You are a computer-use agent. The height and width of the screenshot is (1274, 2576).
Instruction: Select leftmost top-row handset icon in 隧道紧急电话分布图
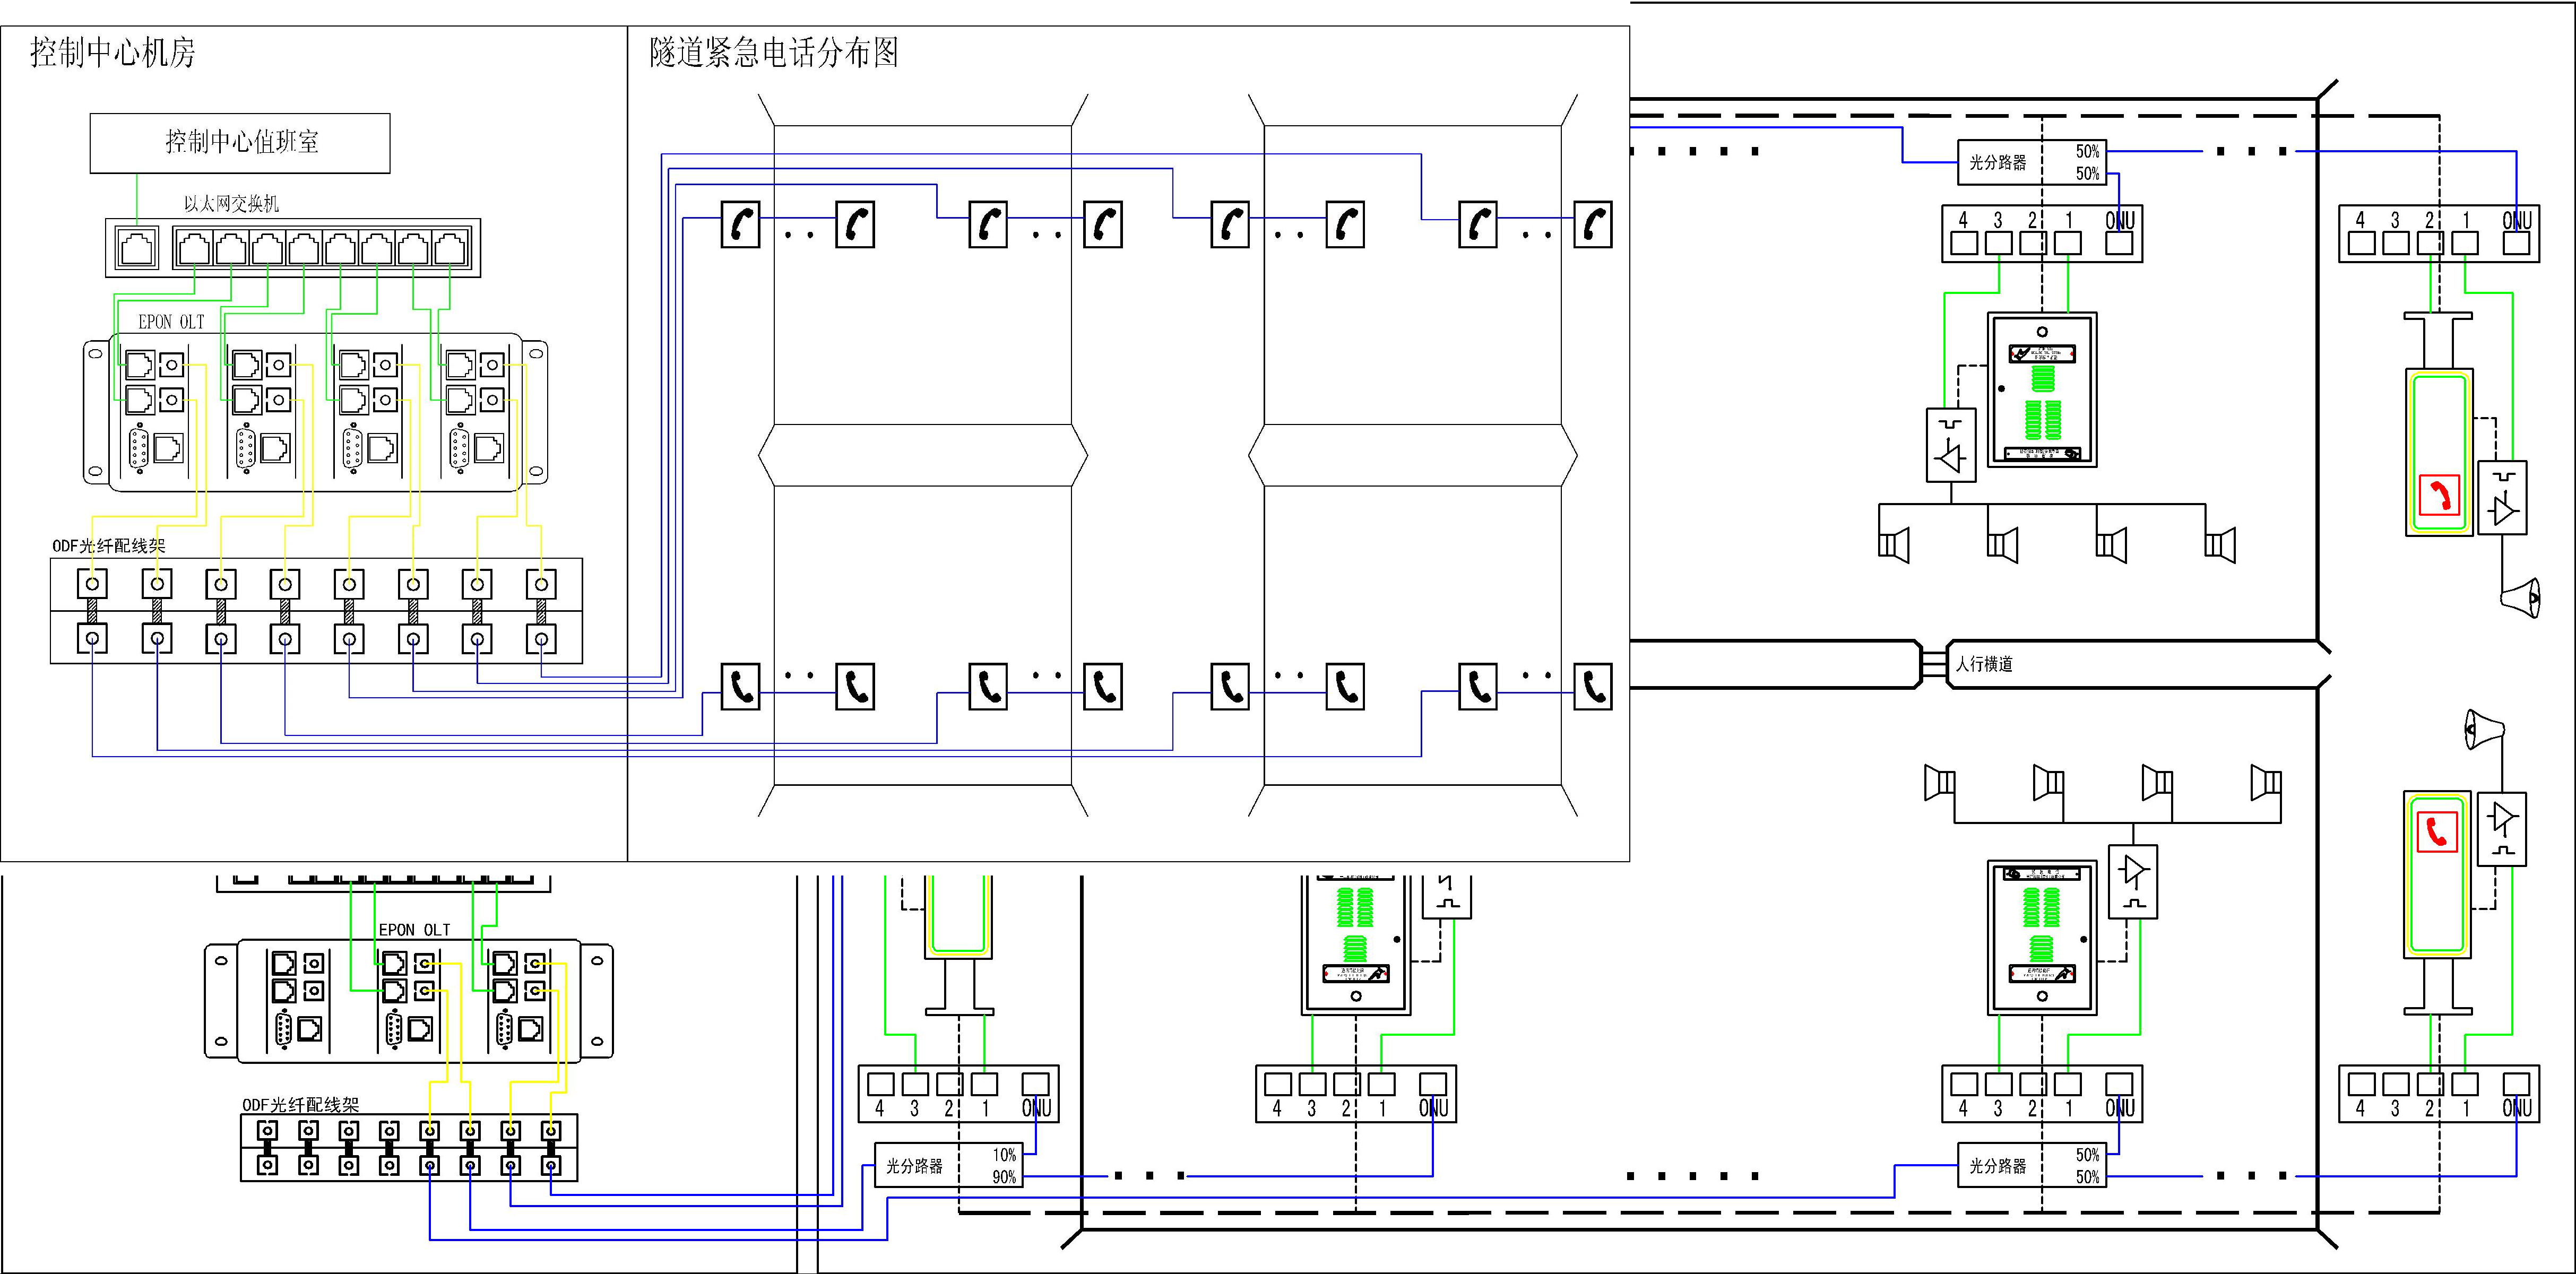click(741, 225)
